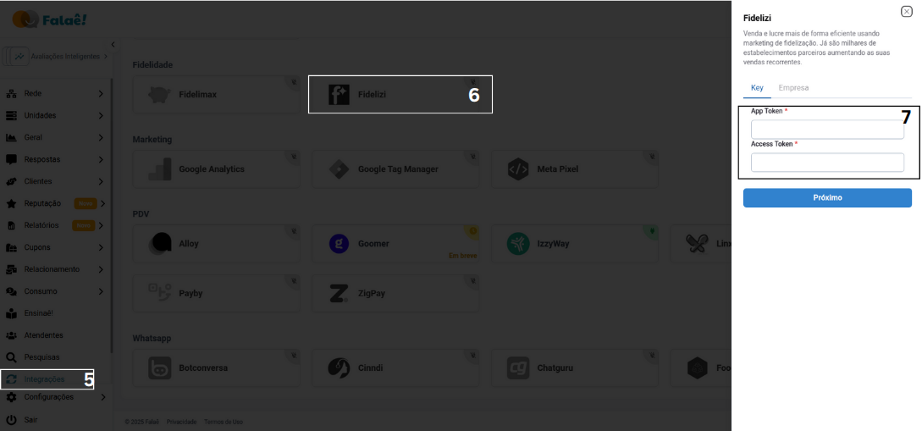Expand the Rede menu chevron
The width and height of the screenshot is (922, 431).
pyautogui.click(x=101, y=93)
